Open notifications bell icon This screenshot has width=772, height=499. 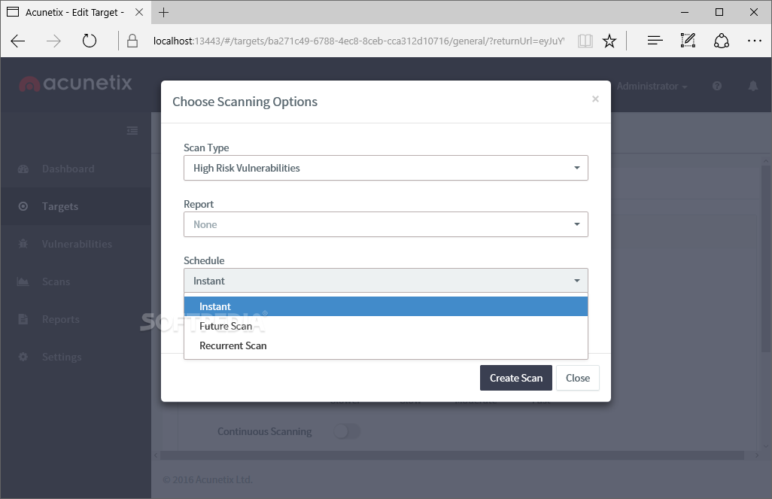752,87
